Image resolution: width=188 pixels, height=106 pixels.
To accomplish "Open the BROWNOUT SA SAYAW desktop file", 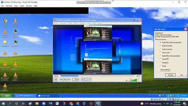I will 5,77.
